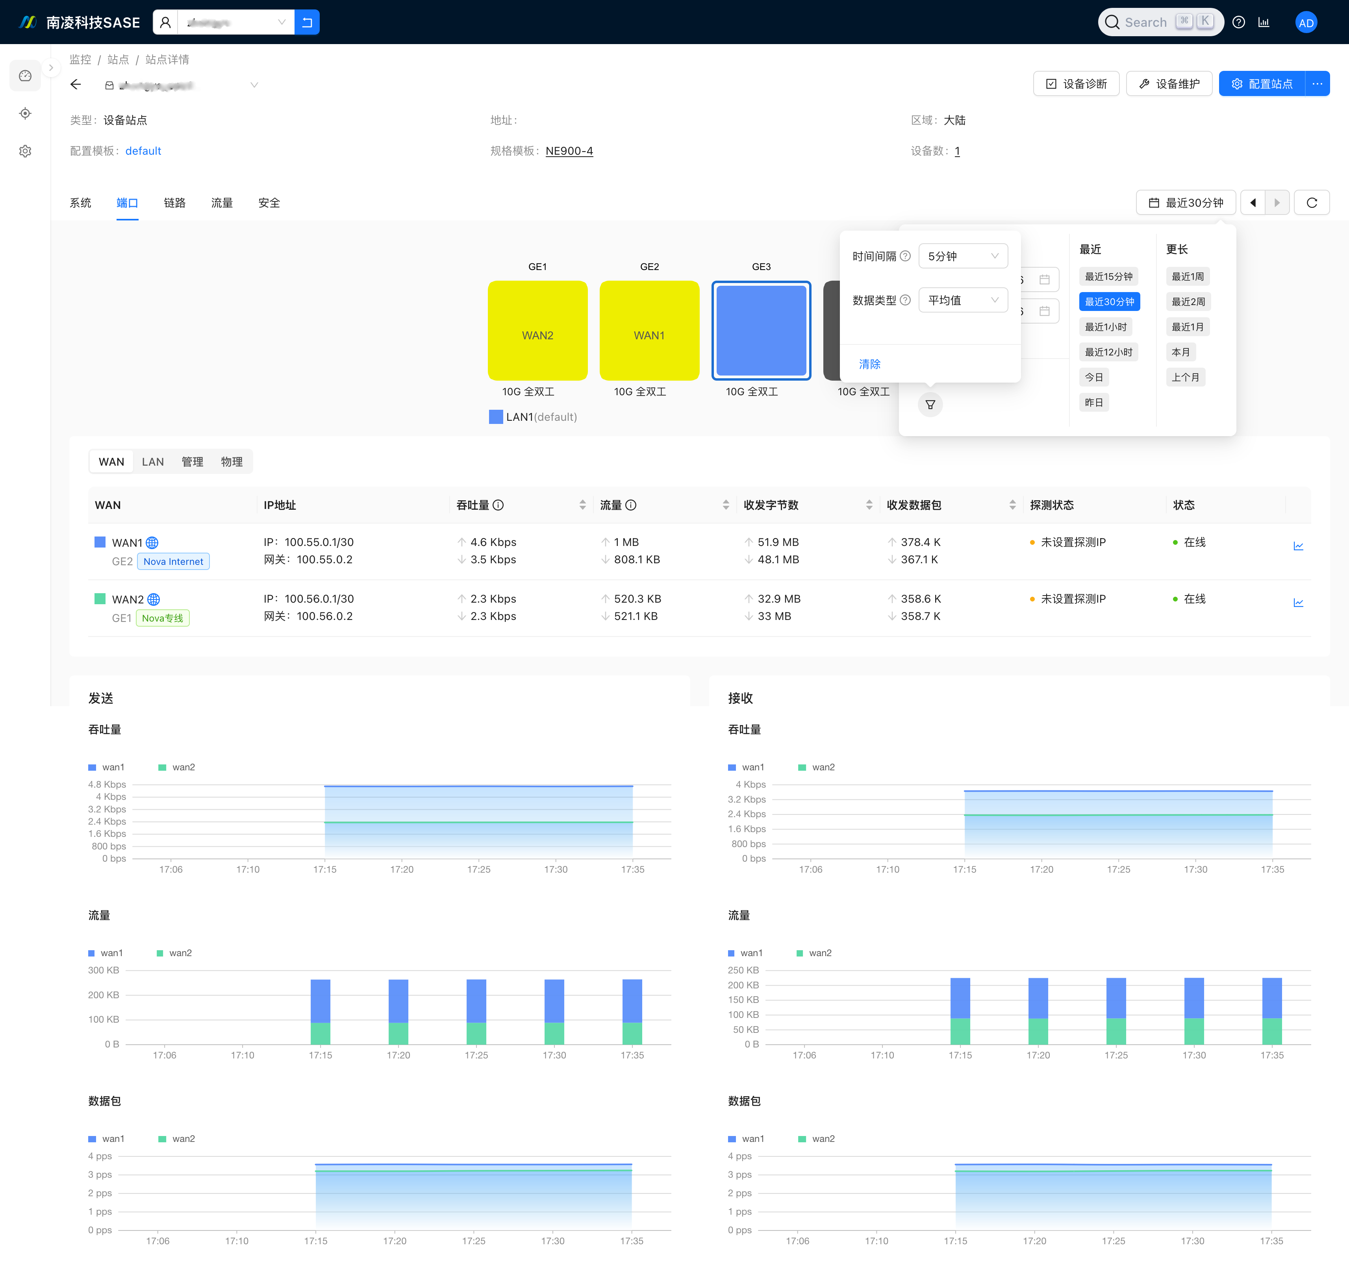The height and width of the screenshot is (1284, 1349).
Task: Open the location target sidebar icon
Action: click(x=25, y=114)
